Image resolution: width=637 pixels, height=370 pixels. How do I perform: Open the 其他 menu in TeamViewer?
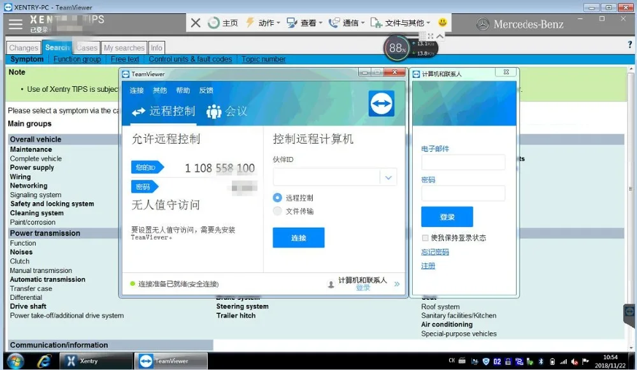tap(160, 91)
